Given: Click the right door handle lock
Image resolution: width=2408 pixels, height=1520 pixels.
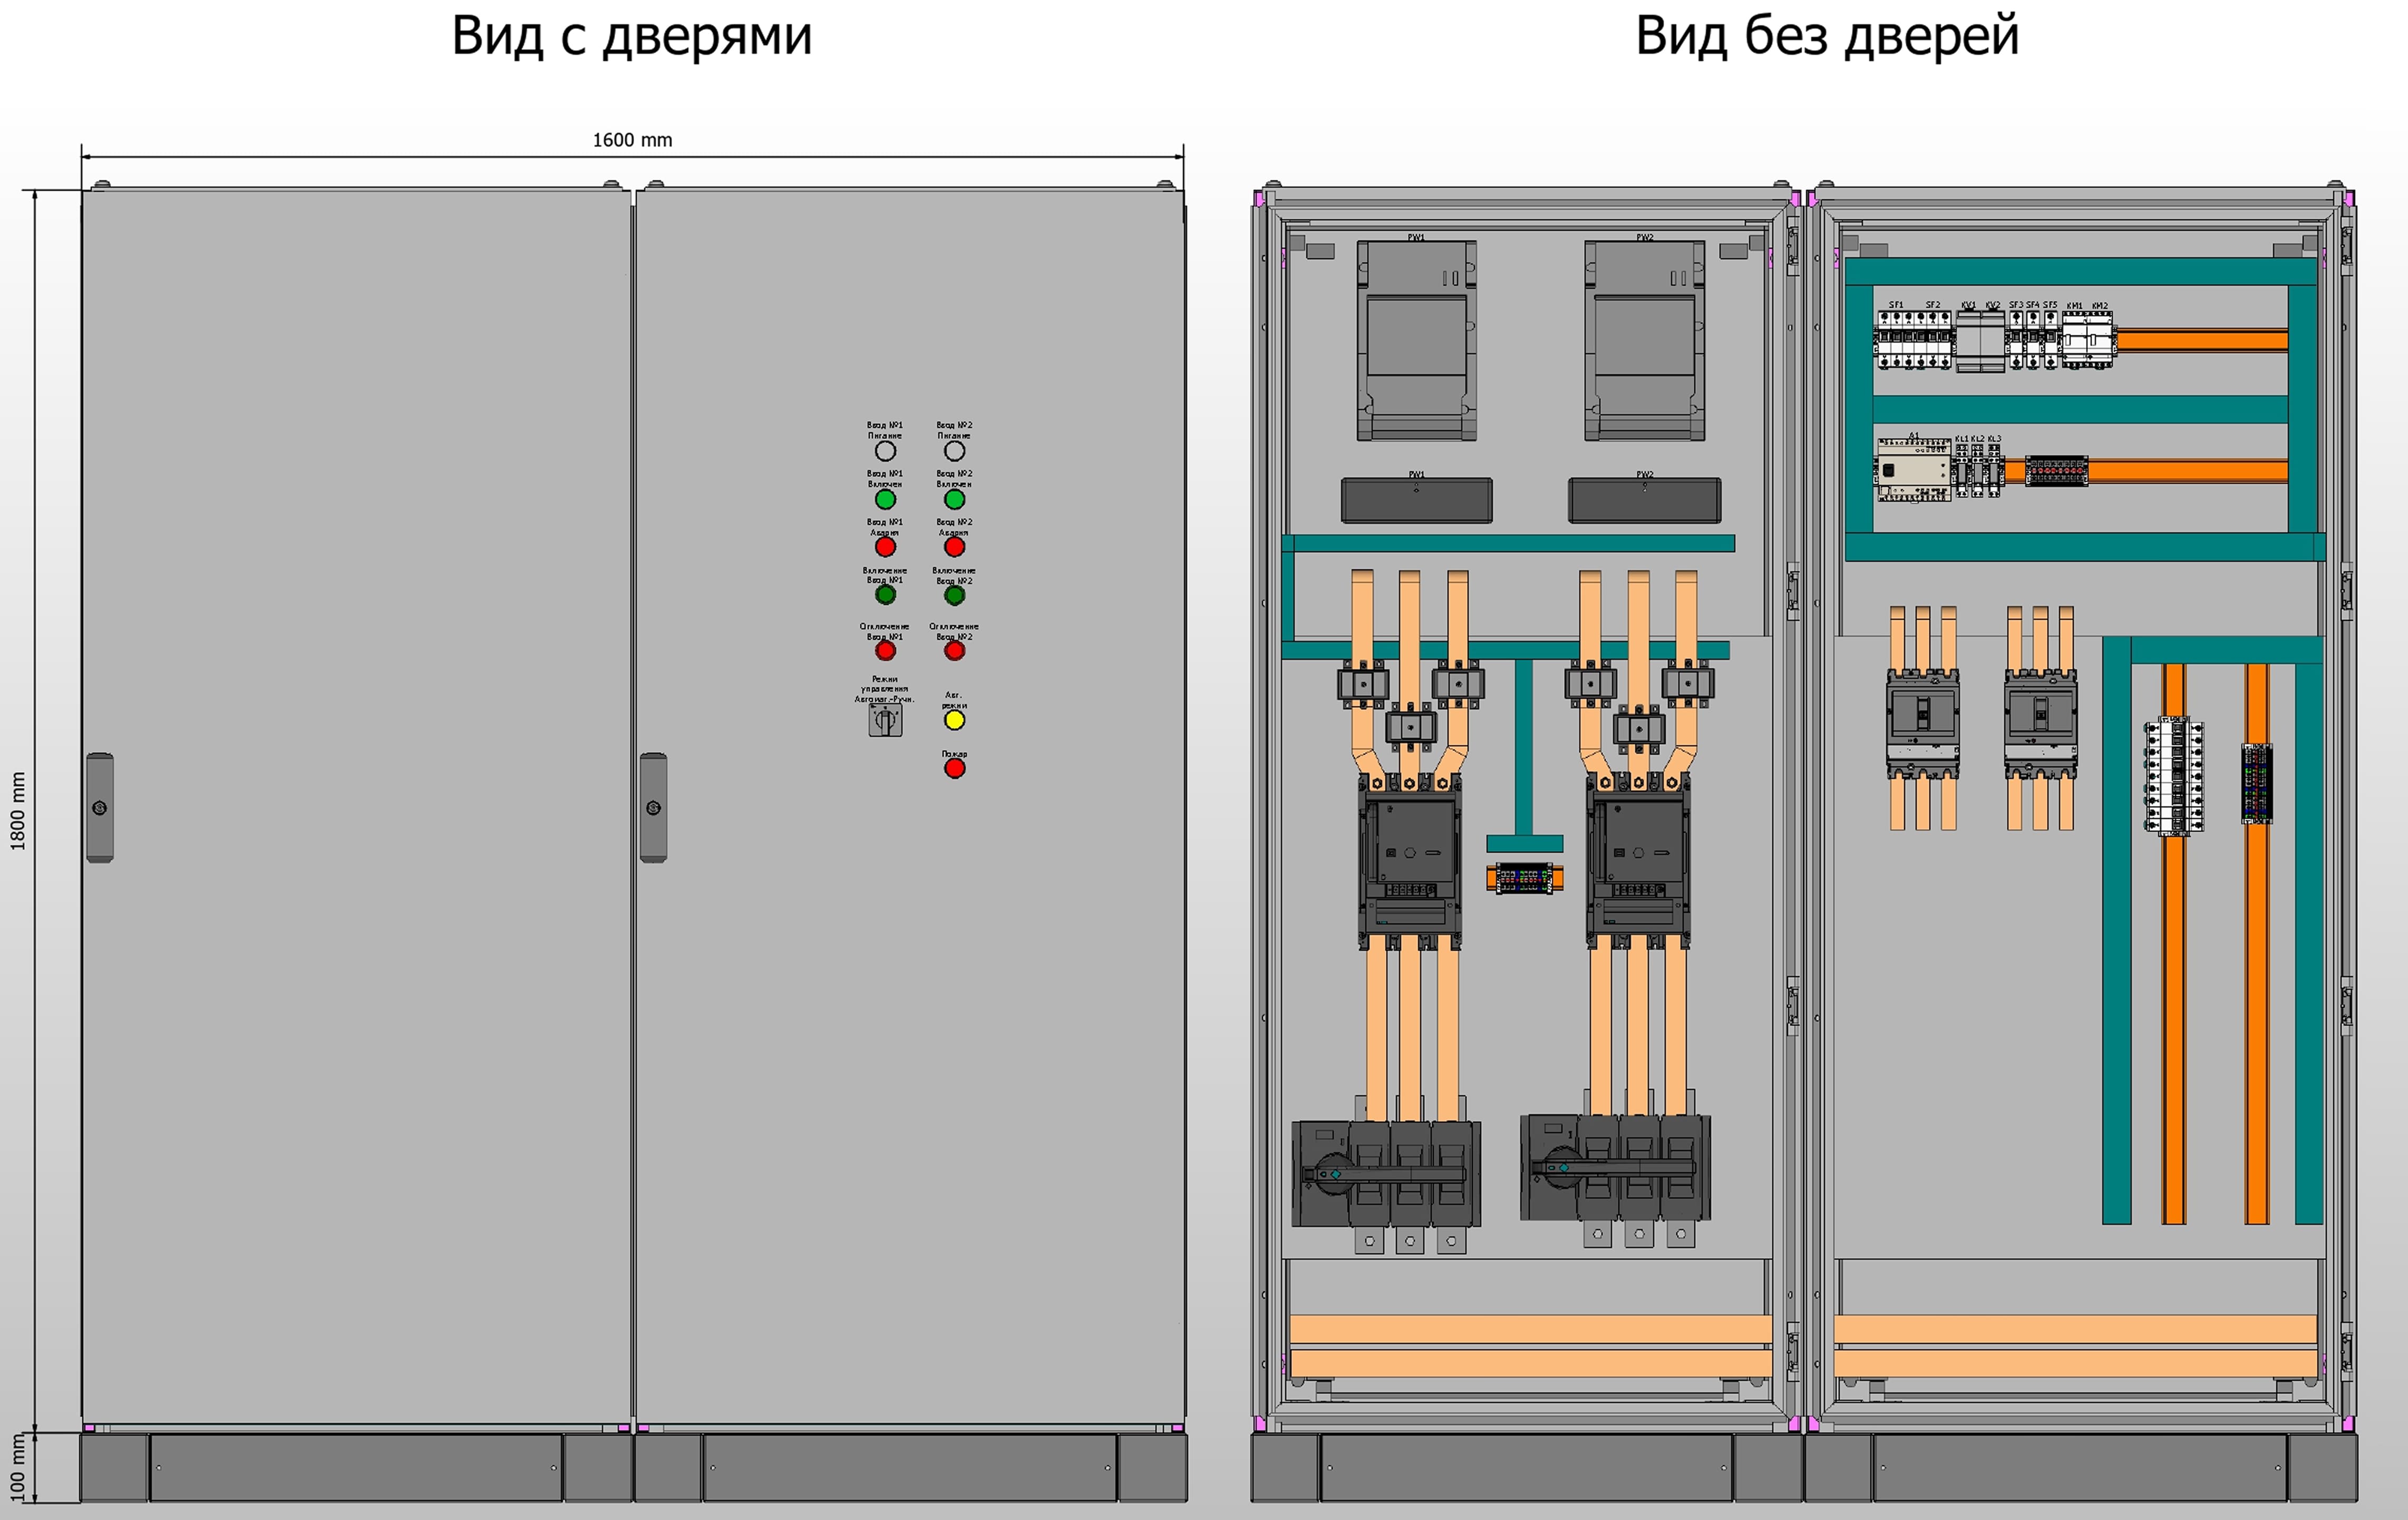Looking at the screenshot, I should pos(653,808).
